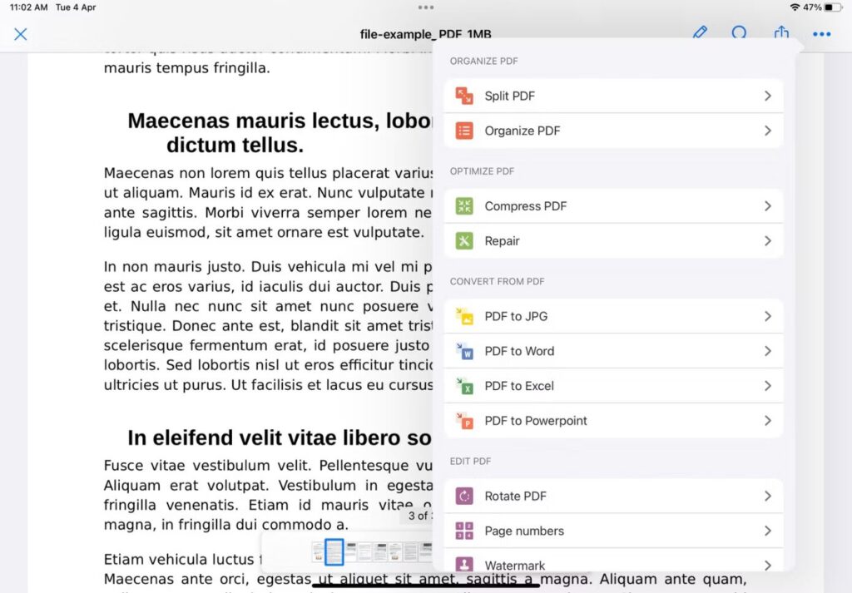852x593 pixels.
Task: Tap the 'Etiam vehicula luctus' line
Action: pos(182,559)
